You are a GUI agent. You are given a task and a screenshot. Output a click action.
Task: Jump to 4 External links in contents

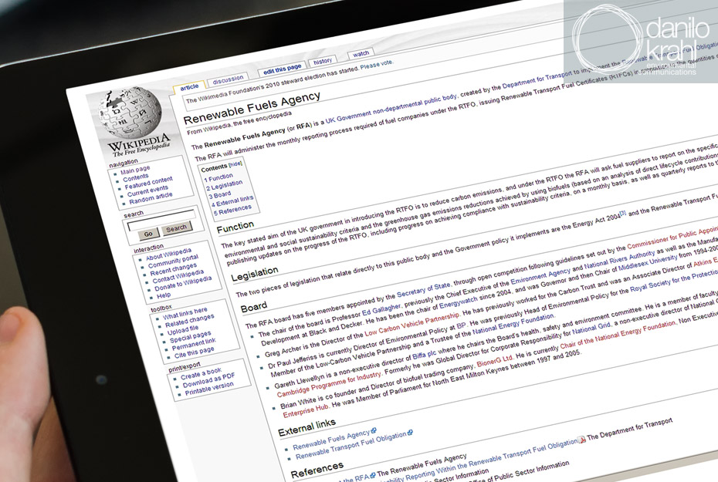click(232, 201)
